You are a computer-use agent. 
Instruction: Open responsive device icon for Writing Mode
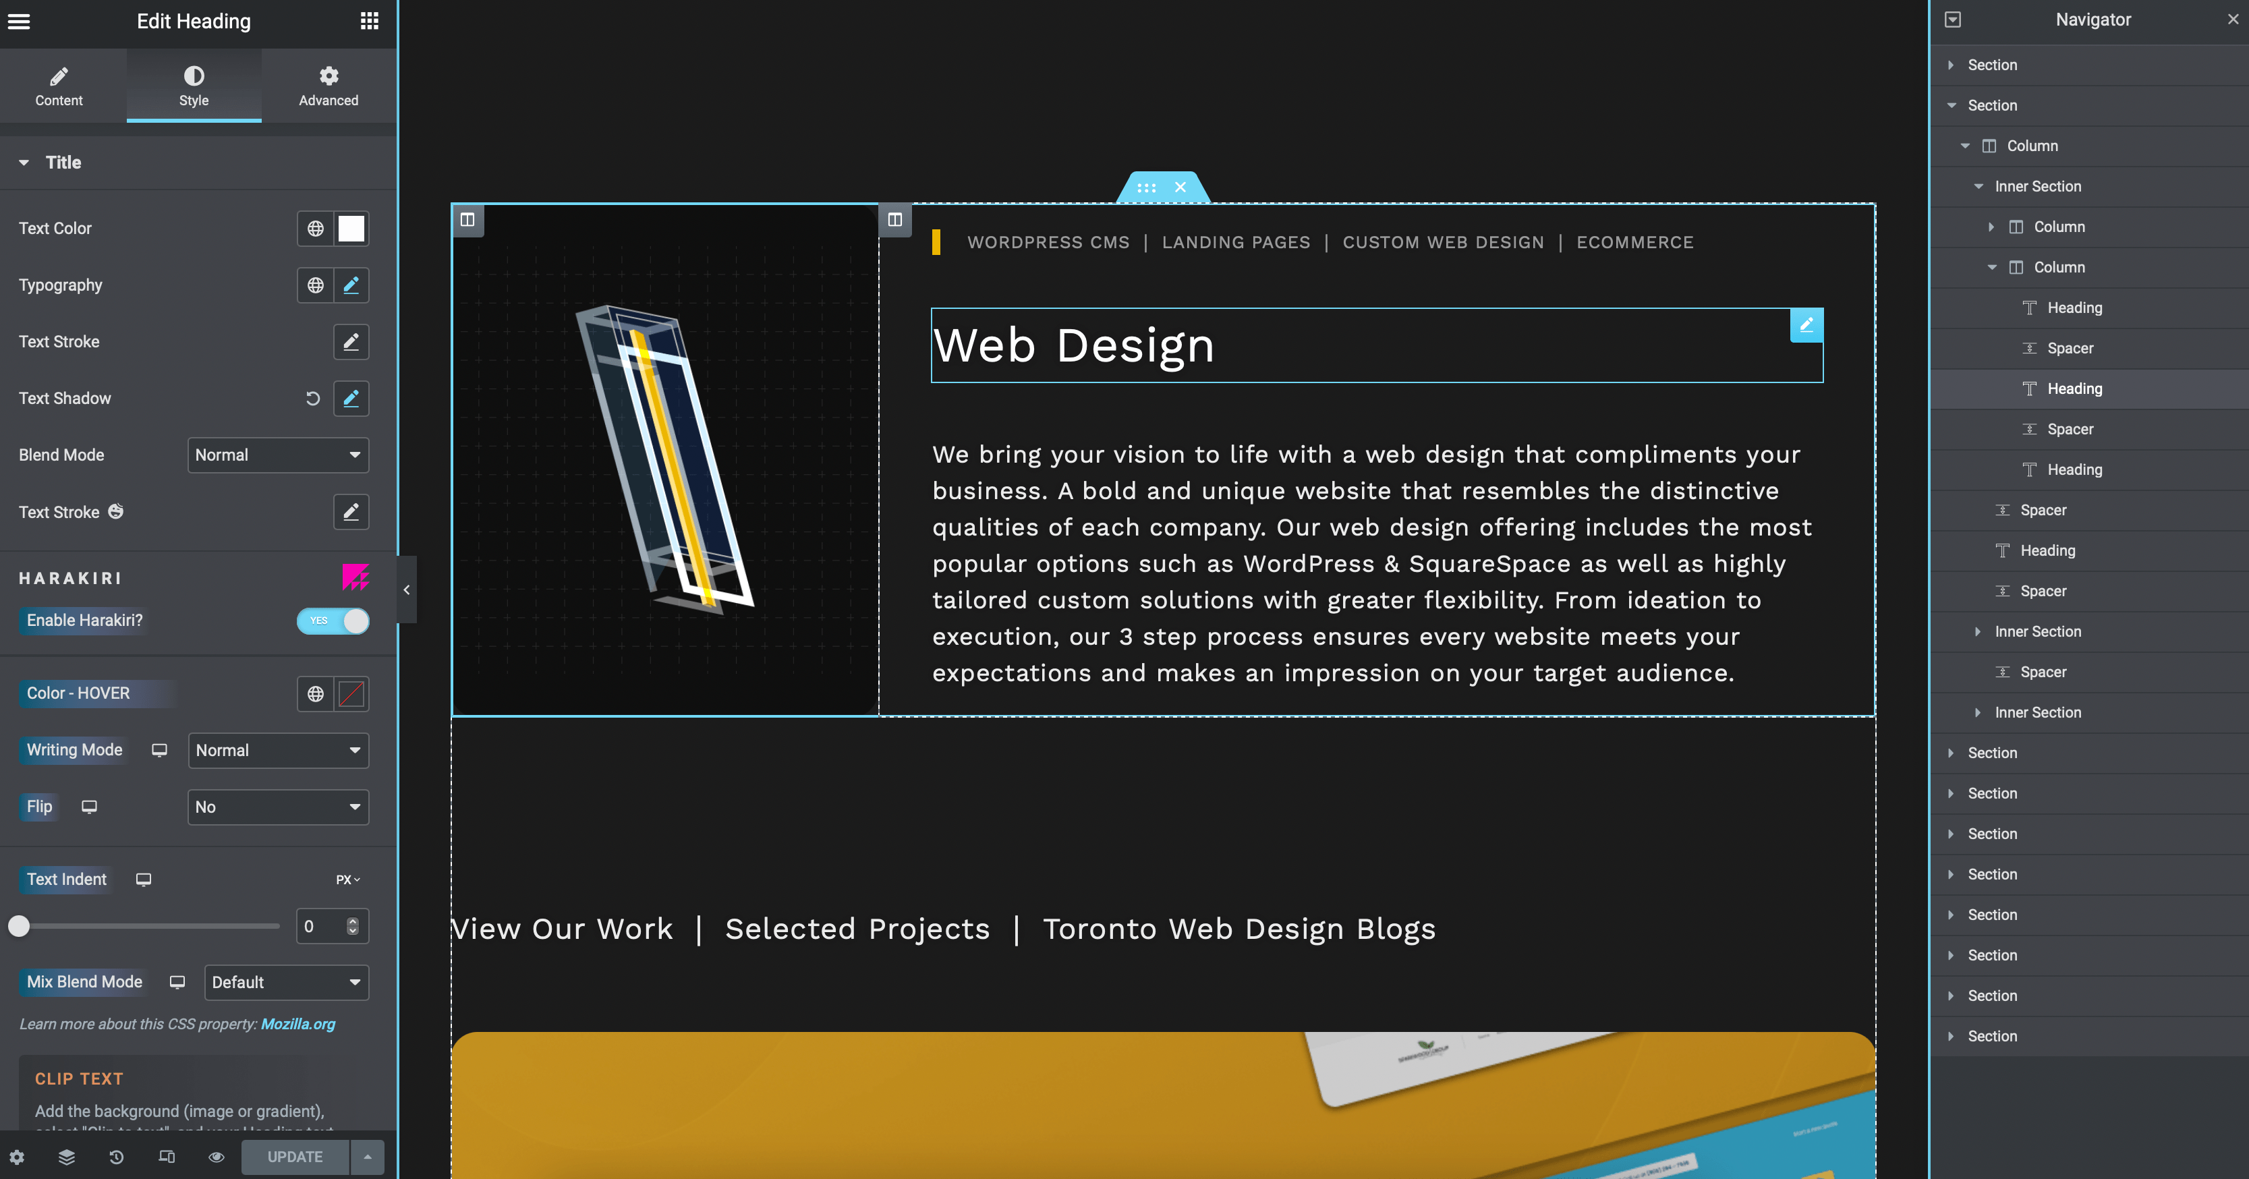click(159, 751)
